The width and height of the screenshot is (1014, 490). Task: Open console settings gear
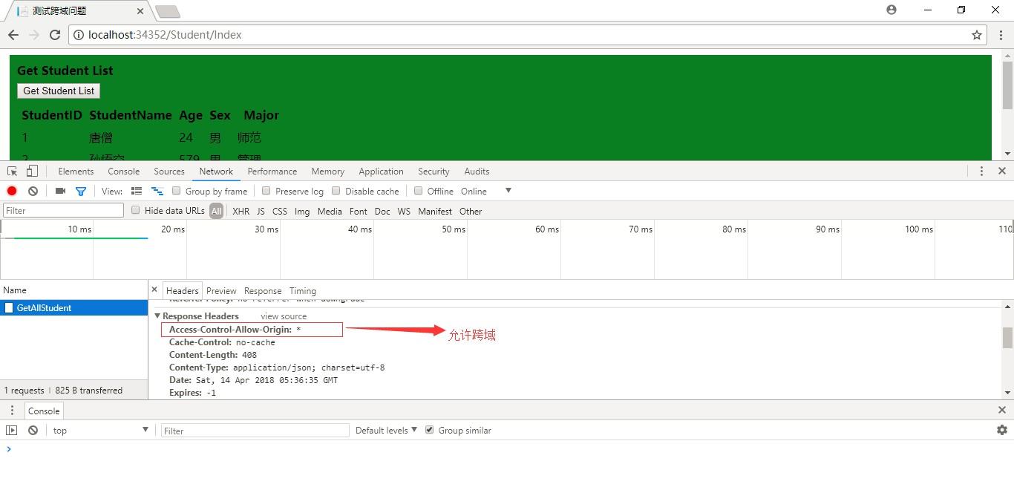(1001, 430)
